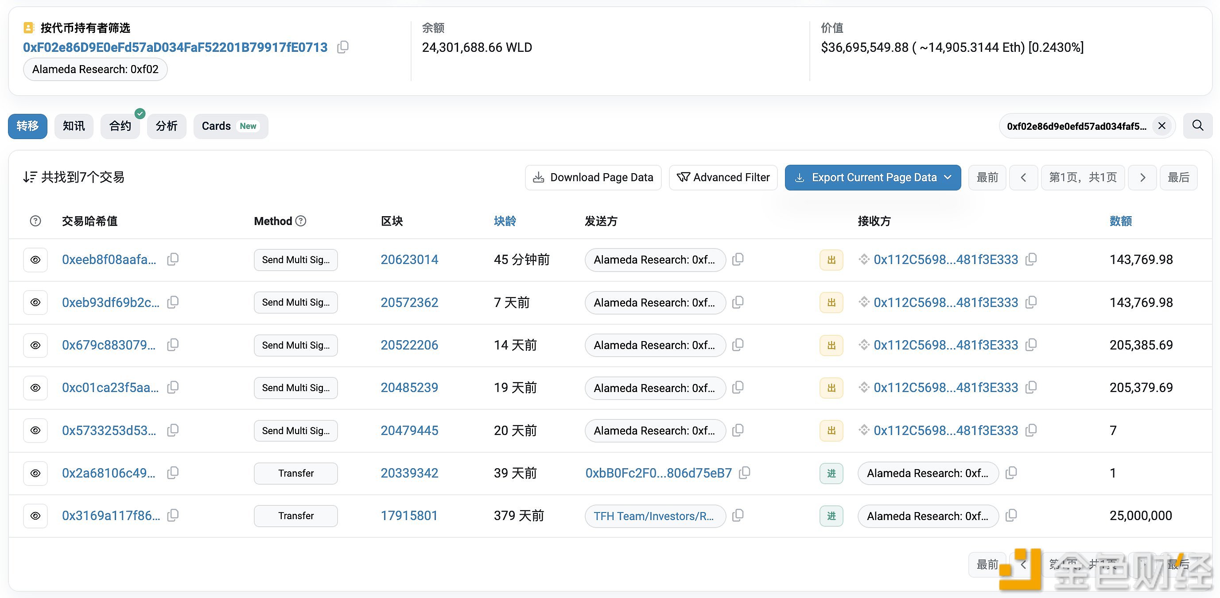
Task: Copy sender address in block 20623014 row
Action: coord(738,259)
